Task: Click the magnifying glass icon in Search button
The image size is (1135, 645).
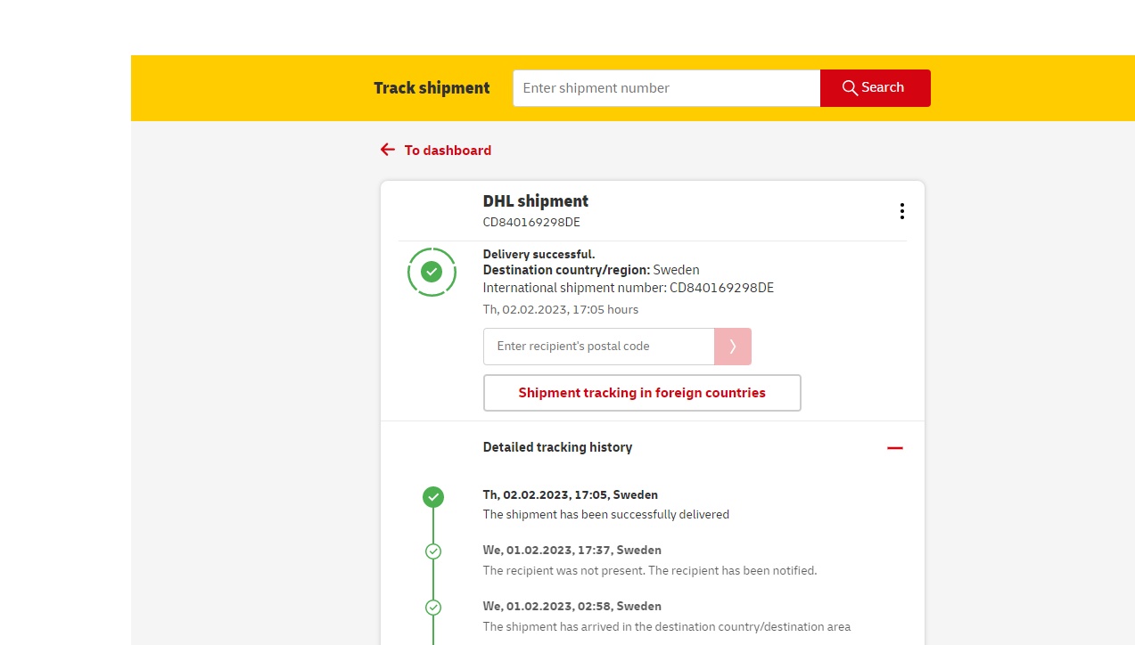Action: pyautogui.click(x=850, y=88)
